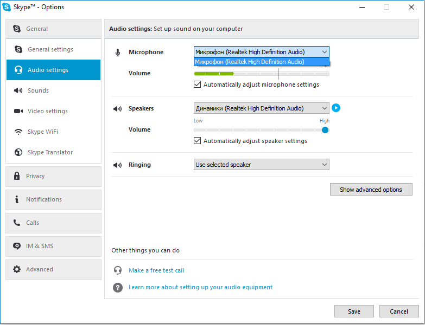425x325 pixels.
Task: Open the Microphone device dropdown arrow
Action: (324, 52)
